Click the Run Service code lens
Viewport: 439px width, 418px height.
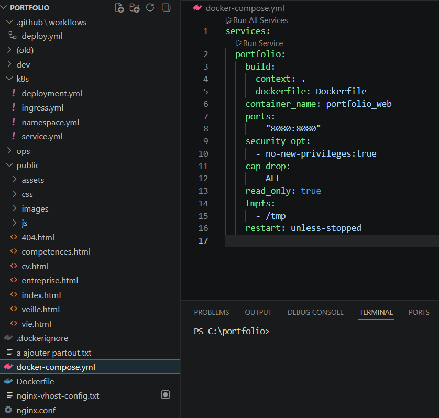point(263,43)
